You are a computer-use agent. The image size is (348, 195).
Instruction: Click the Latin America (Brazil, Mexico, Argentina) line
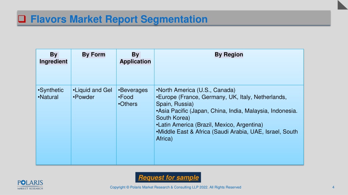(209, 125)
